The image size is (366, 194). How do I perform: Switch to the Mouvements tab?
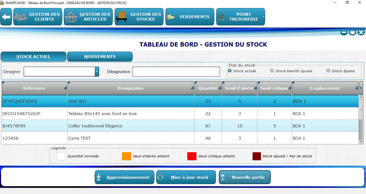pyautogui.click(x=100, y=57)
